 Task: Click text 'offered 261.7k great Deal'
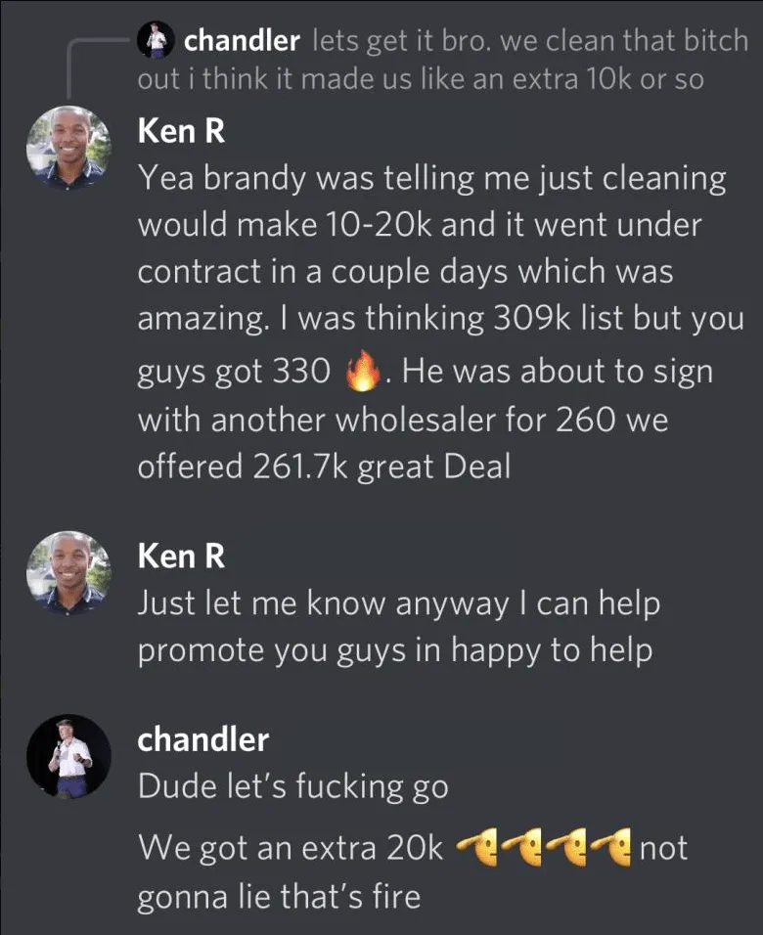tap(324, 466)
